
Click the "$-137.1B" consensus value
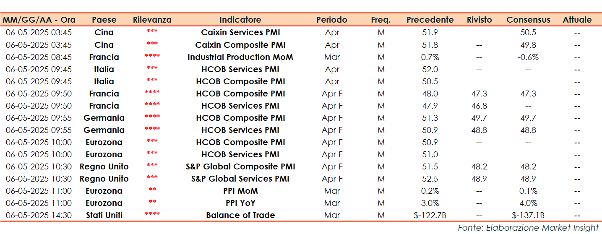[528, 215]
